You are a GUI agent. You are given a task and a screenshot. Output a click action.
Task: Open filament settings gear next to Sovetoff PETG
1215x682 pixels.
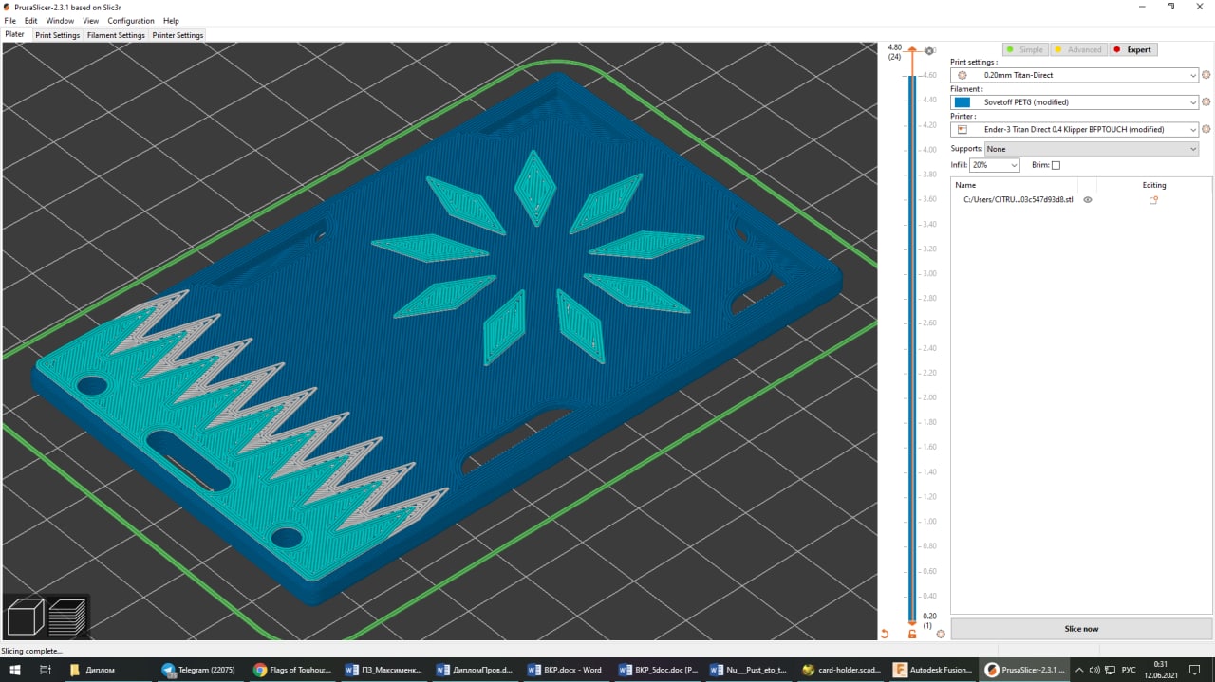point(1206,101)
